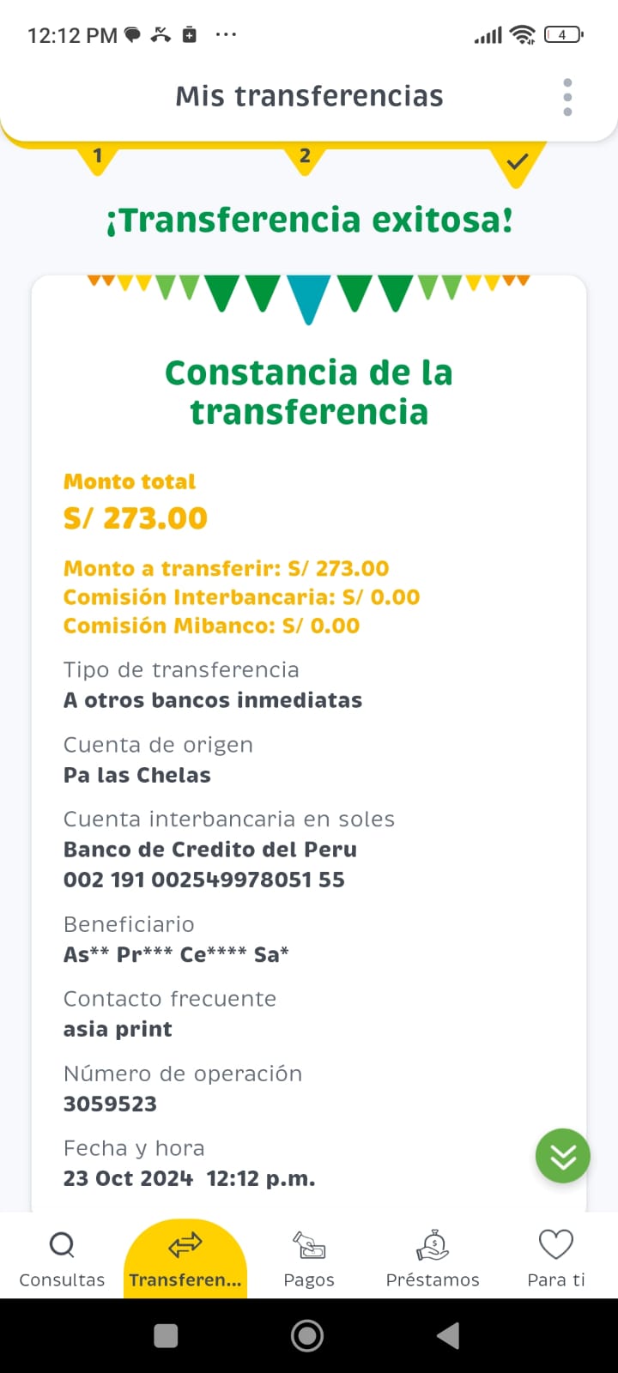Tap step 2 progress marker
618x1373 pixels.
[x=305, y=157]
